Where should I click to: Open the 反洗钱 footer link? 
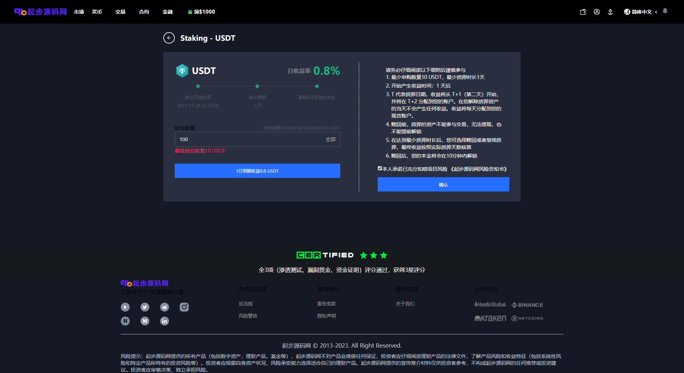[x=246, y=304]
